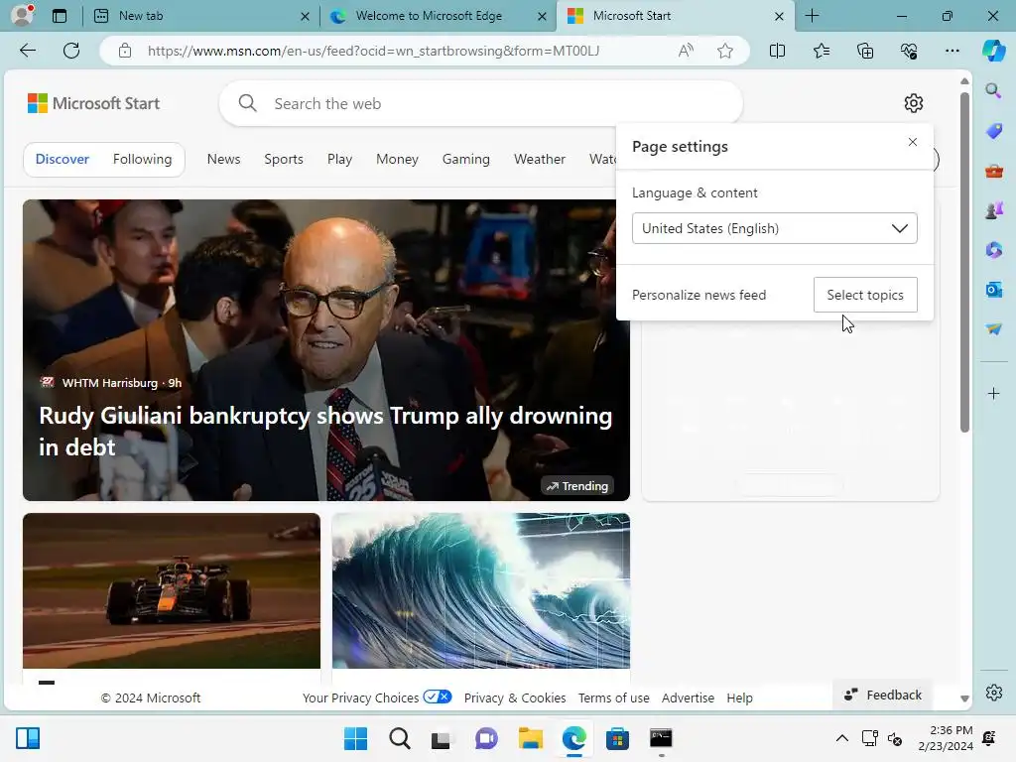Go back with the browser back arrow
Image resolution: width=1016 pixels, height=762 pixels.
[x=28, y=51]
